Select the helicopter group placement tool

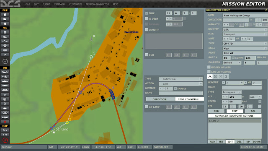[5, 76]
